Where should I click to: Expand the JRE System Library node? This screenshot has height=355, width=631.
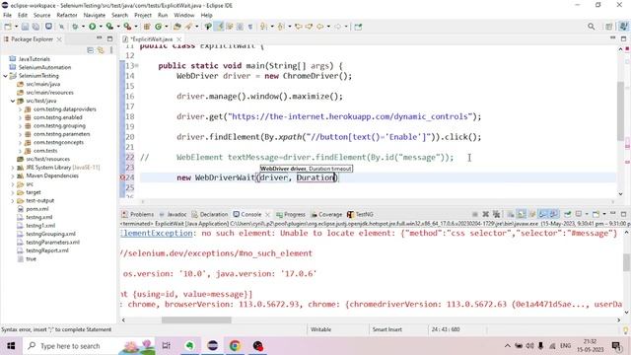pos(13,168)
